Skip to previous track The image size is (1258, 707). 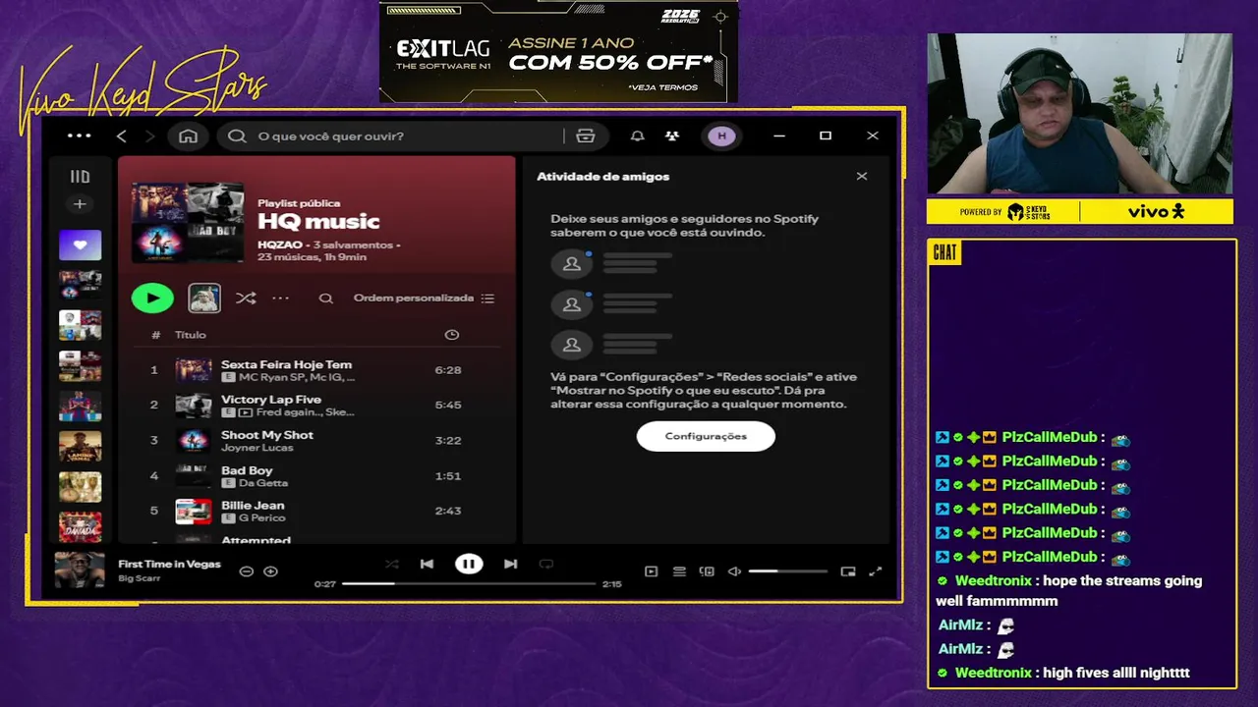tap(427, 564)
